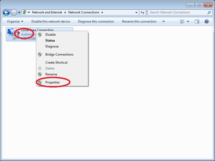This screenshot has width=215, height=161.
Task: Click Disable this network device
Action: coord(51,21)
